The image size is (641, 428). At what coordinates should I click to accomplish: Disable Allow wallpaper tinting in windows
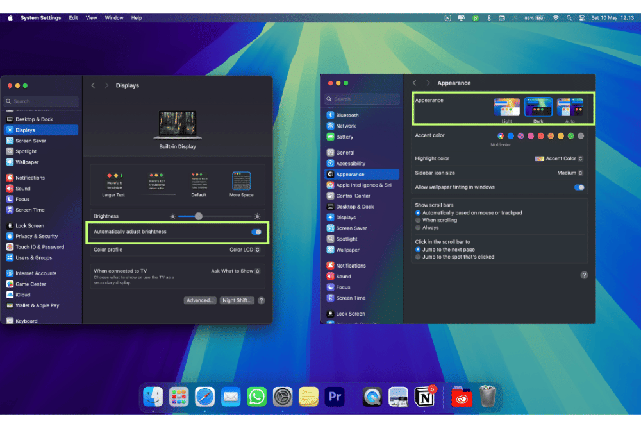point(579,187)
